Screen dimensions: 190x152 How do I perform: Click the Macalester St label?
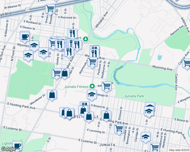click(37, 100)
